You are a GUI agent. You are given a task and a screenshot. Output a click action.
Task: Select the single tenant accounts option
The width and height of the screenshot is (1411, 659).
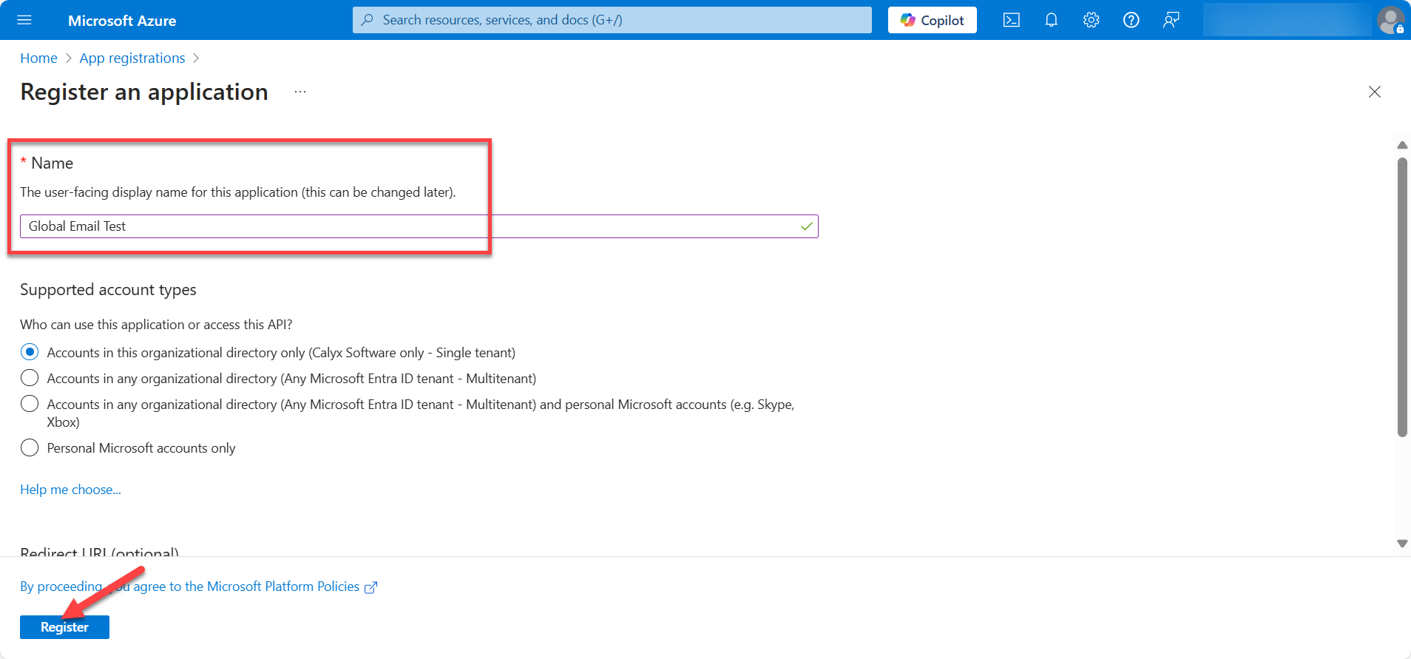coord(30,352)
